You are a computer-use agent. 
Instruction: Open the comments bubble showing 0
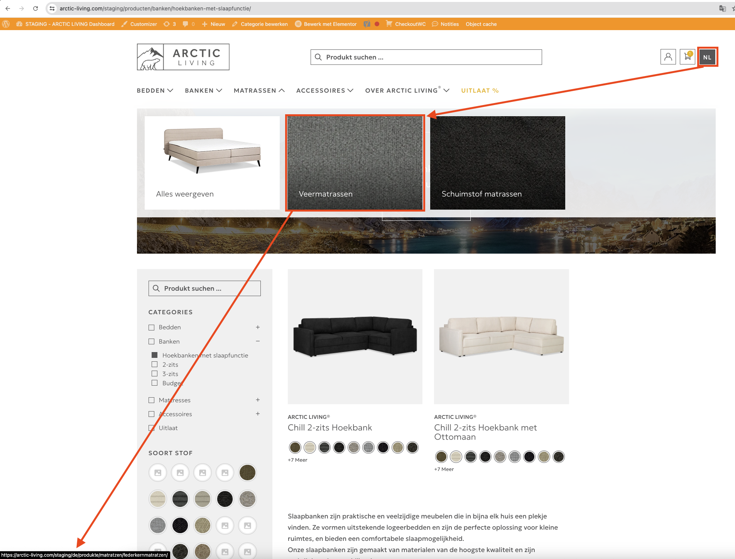click(x=189, y=24)
